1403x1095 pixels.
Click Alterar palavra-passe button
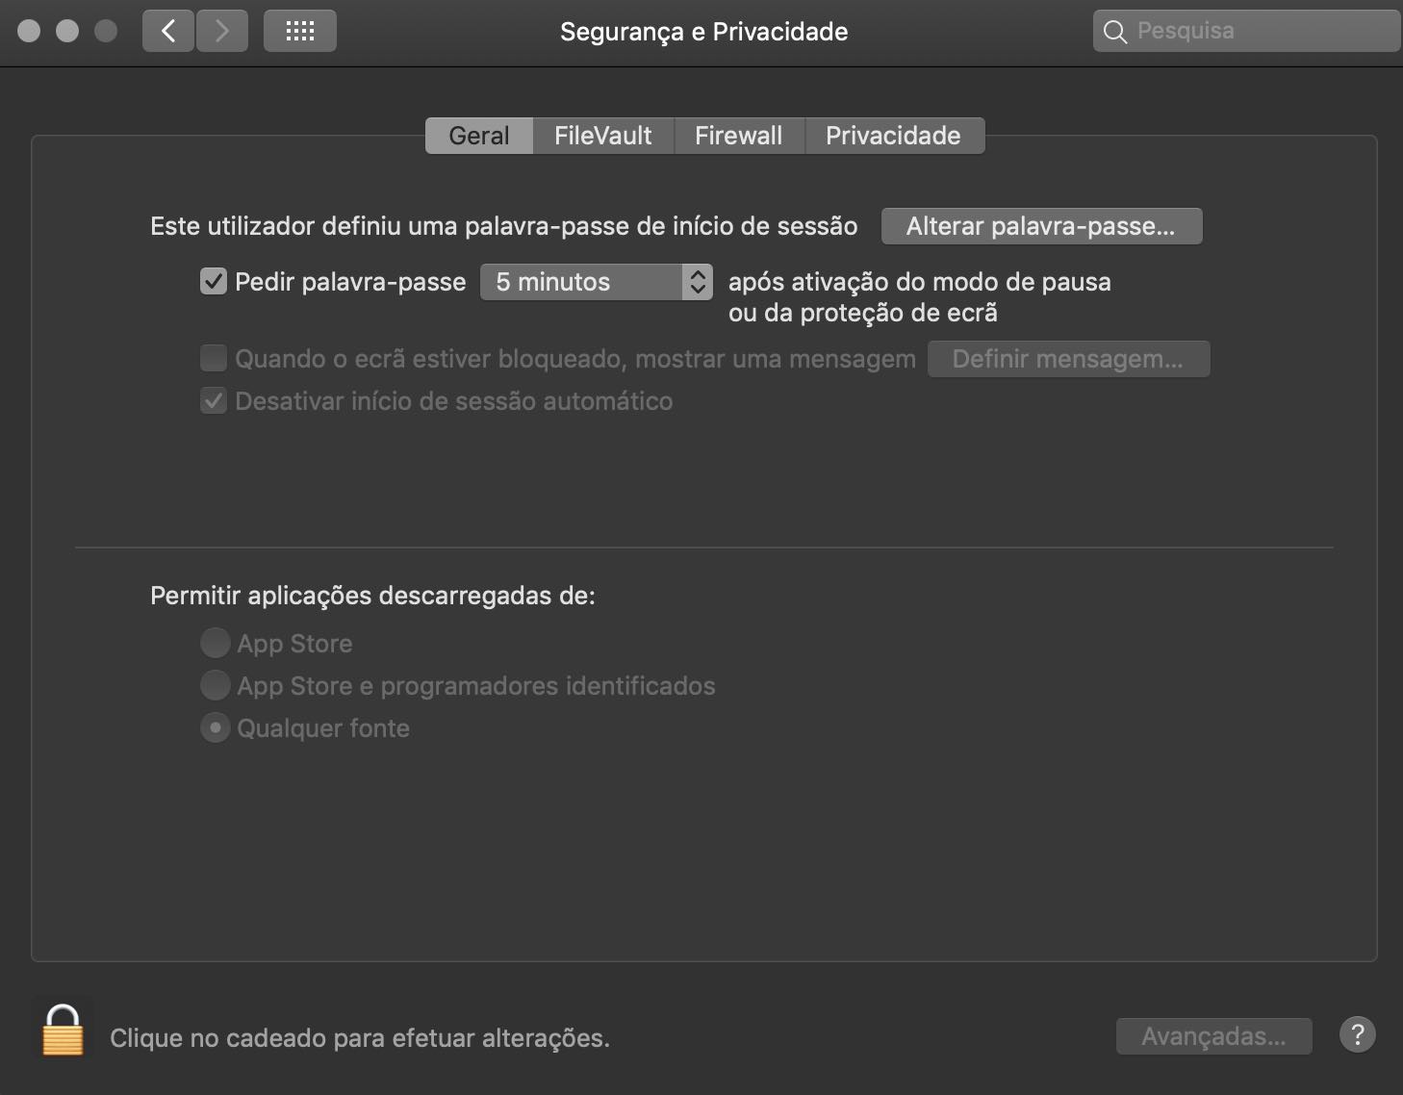(1040, 225)
